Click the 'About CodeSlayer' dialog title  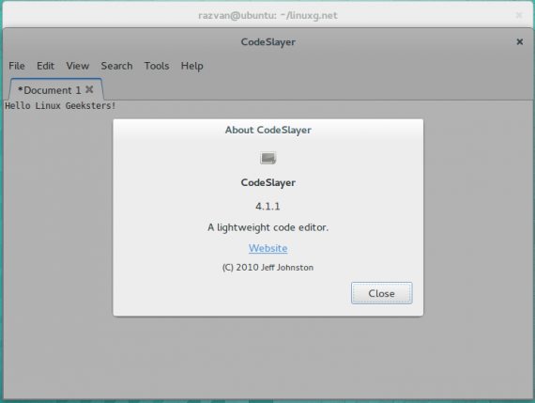coord(268,131)
